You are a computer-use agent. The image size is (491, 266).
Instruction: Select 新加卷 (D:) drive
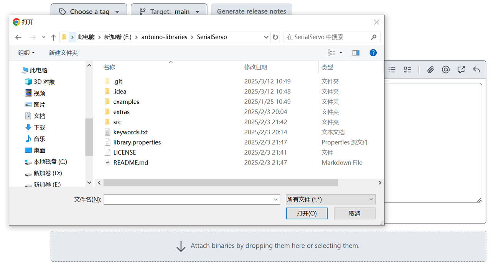tap(43, 173)
